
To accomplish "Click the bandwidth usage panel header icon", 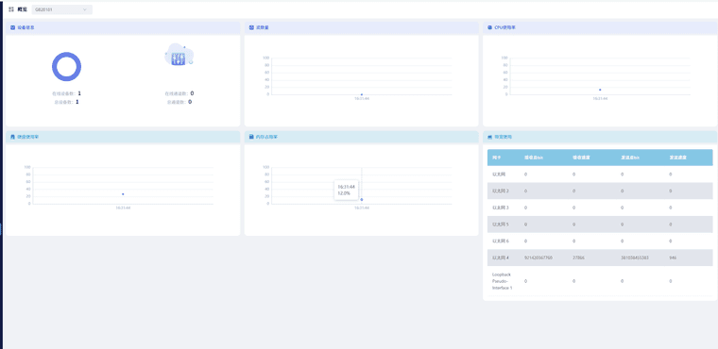I will click(x=490, y=137).
